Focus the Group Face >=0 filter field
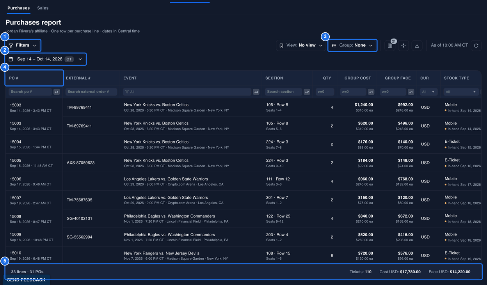The height and width of the screenshot is (285, 487). tap(393, 92)
